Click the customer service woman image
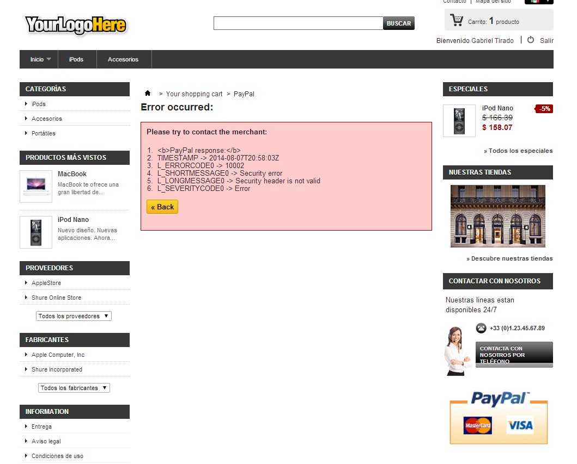577x464 pixels. [458, 351]
